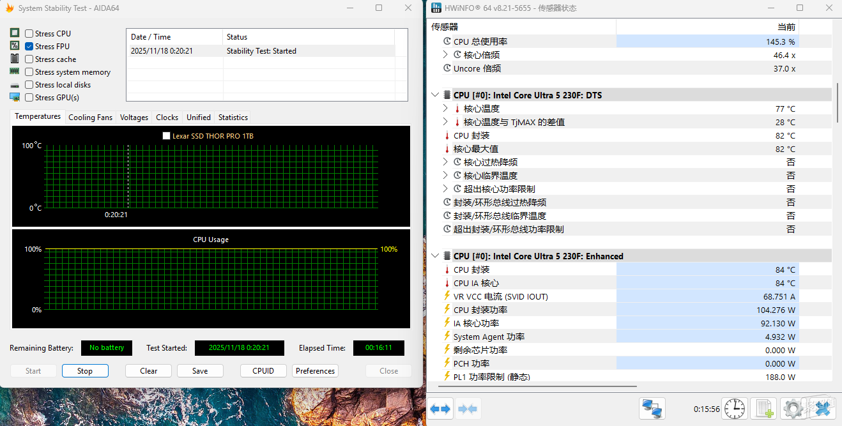
Task: Click the blue X close sensors icon
Action: coord(822,409)
